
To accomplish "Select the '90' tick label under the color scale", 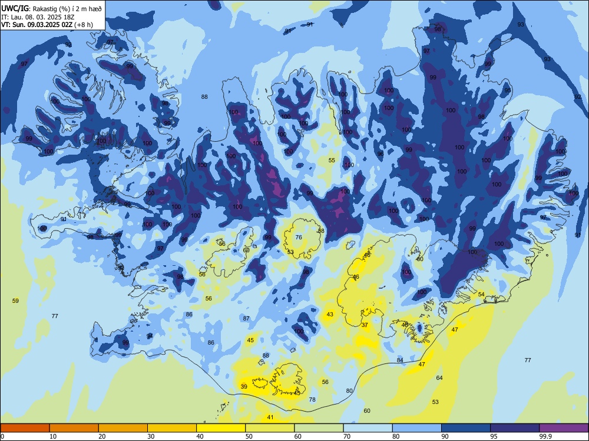I will (x=445, y=436).
